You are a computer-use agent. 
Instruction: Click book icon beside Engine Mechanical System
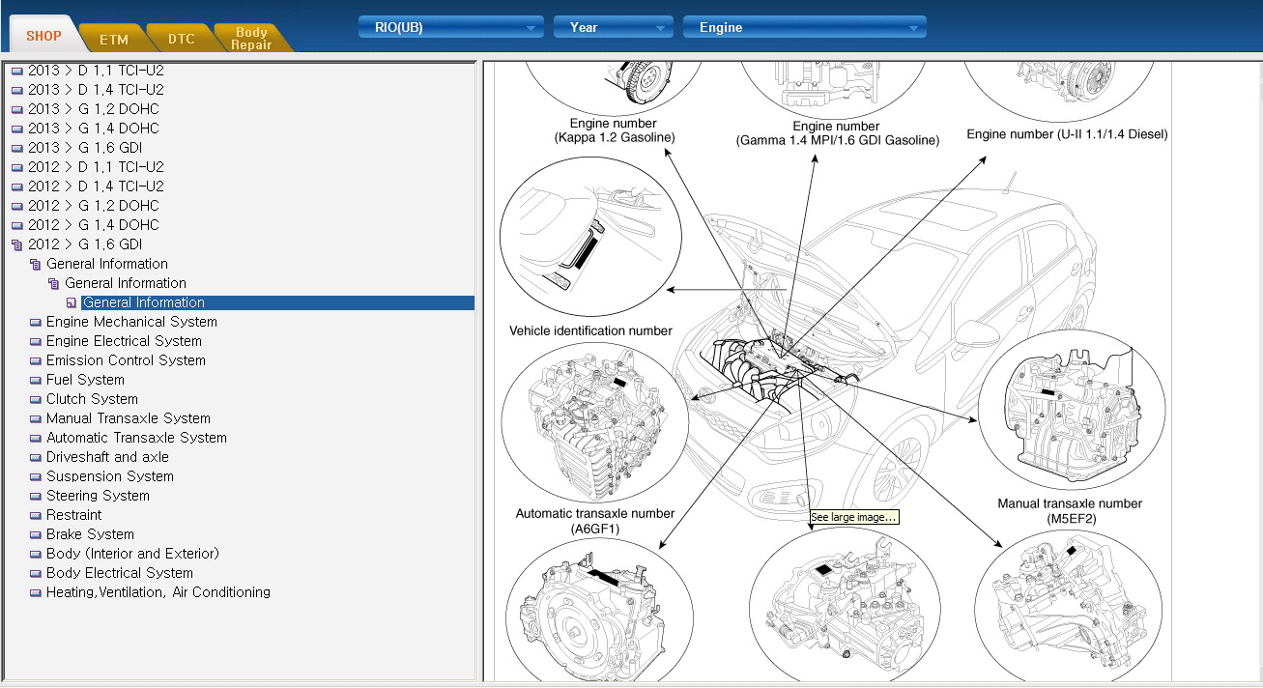(x=36, y=322)
